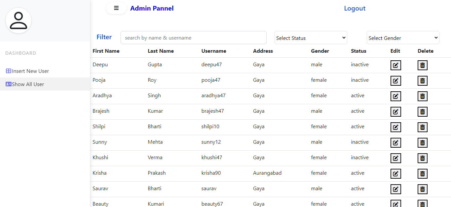
Task: Edit the user Aradhya Singh
Action: pyautogui.click(x=395, y=96)
